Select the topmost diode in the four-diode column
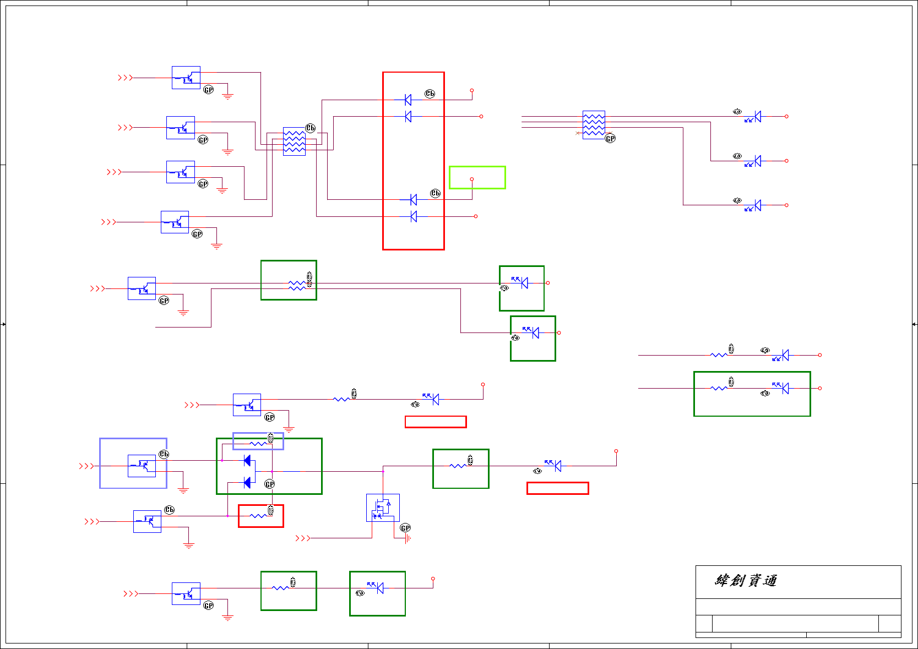The height and width of the screenshot is (649, 918). pos(408,100)
